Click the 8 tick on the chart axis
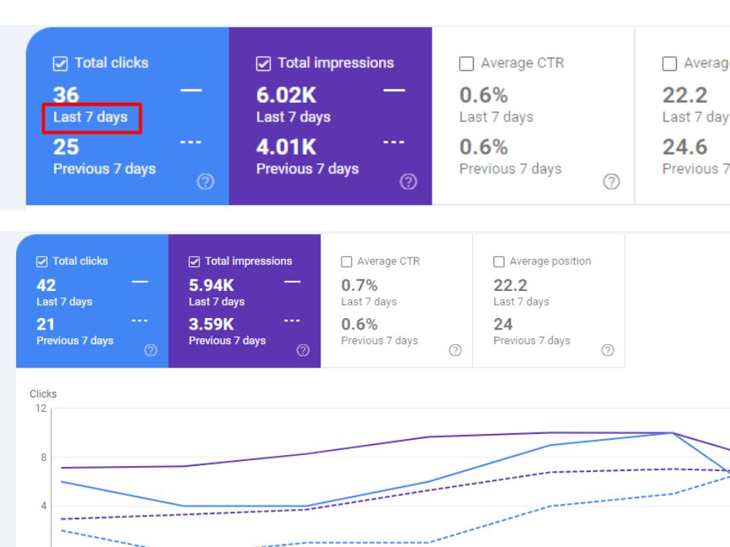Viewport: 730px width, 547px height. pyautogui.click(x=44, y=457)
